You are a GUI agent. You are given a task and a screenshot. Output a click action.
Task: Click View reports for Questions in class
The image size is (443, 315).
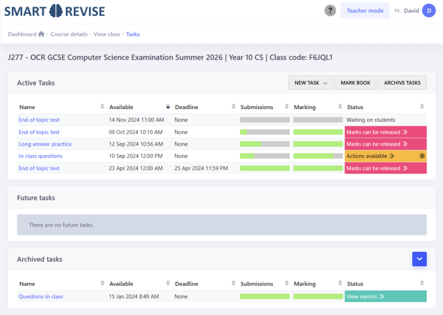point(365,296)
